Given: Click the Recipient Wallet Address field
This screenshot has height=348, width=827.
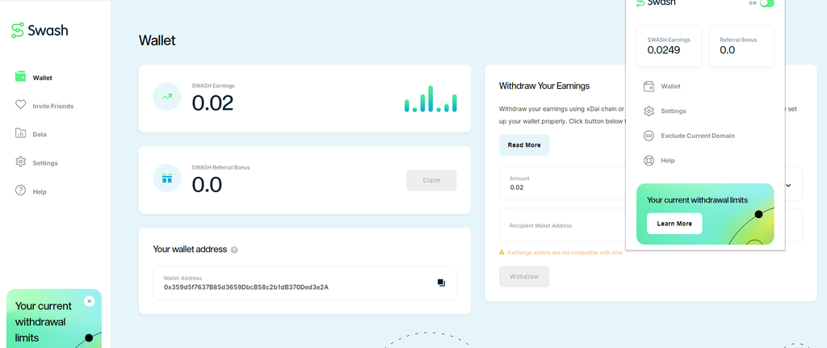Looking at the screenshot, I should tap(562, 225).
